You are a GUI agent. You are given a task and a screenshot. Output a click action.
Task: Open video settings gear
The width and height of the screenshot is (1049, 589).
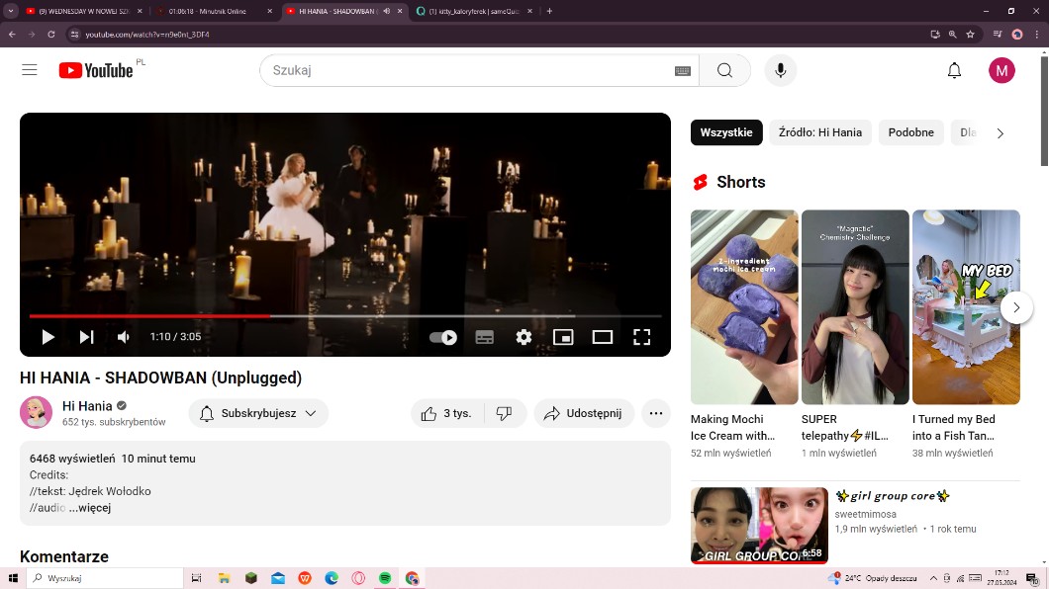point(524,337)
